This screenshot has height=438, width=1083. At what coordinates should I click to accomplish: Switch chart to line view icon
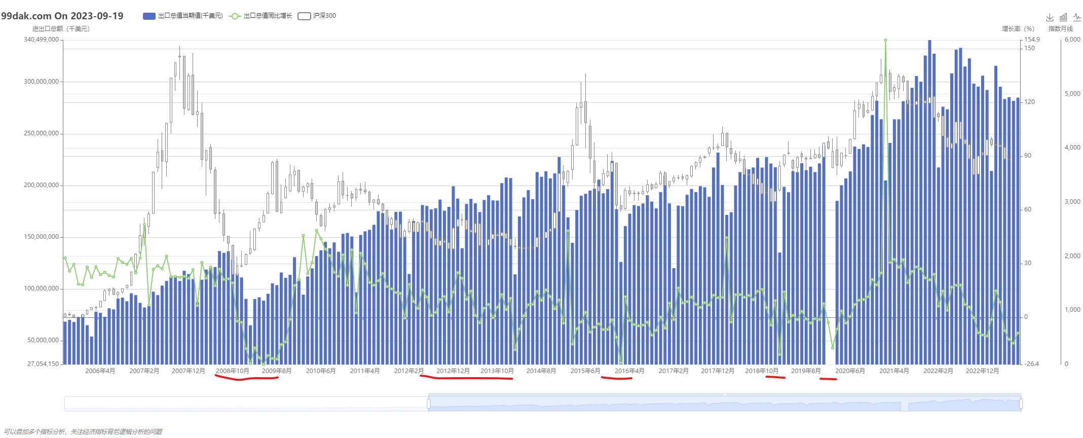[1077, 17]
